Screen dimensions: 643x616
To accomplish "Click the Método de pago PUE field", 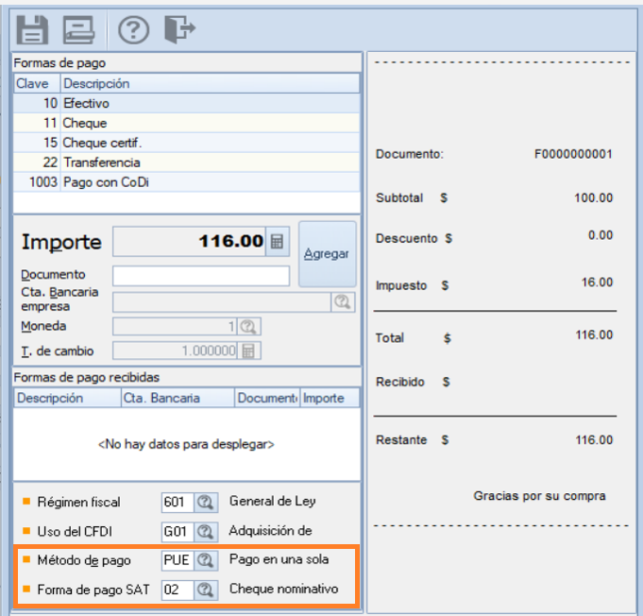I will (x=178, y=560).
